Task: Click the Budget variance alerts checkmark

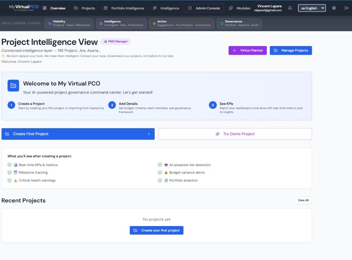Action: point(160,172)
